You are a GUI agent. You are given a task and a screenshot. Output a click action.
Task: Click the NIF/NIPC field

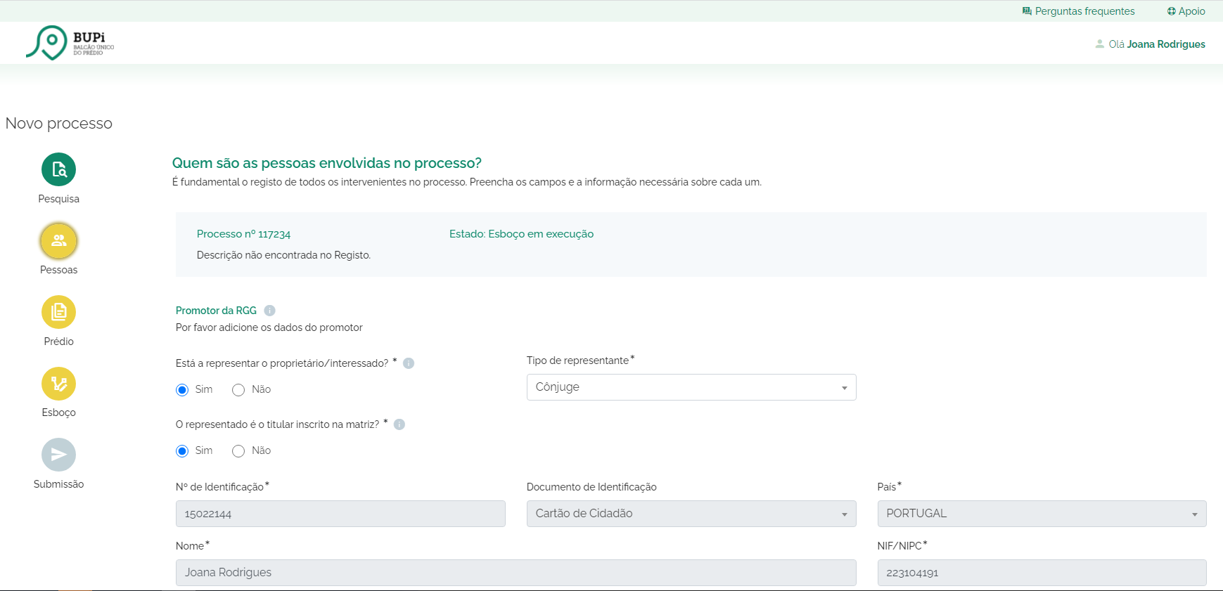tap(1042, 573)
